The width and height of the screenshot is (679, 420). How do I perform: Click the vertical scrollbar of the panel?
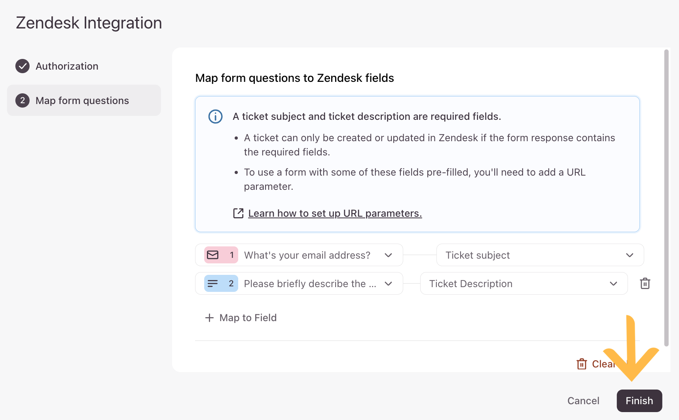[666, 198]
